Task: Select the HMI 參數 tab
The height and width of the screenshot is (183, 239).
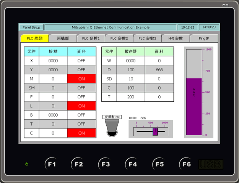Action: point(176,39)
